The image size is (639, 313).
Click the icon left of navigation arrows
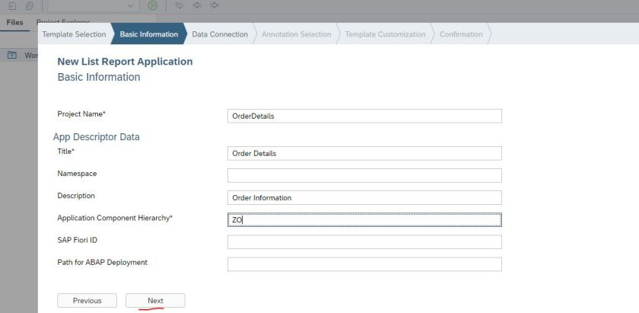point(179,5)
